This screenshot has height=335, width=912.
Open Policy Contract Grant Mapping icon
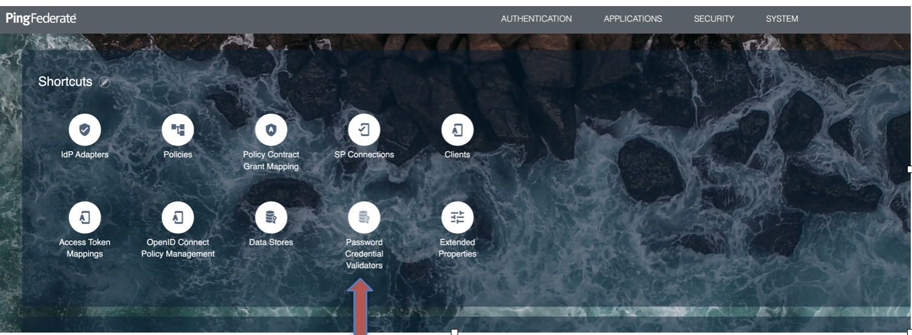tap(271, 129)
